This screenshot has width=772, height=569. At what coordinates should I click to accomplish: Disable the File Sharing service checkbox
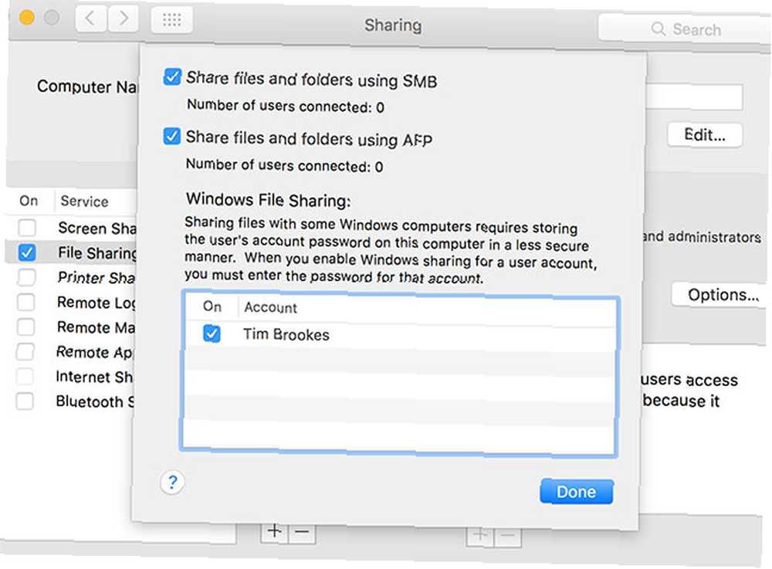[x=26, y=252]
